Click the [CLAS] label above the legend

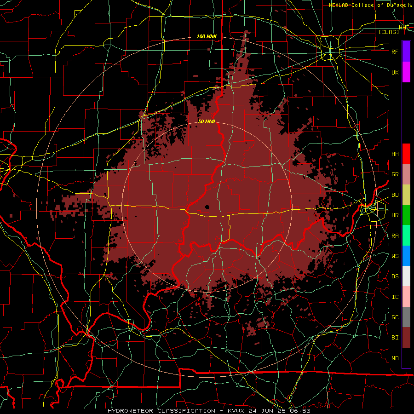[x=389, y=32]
